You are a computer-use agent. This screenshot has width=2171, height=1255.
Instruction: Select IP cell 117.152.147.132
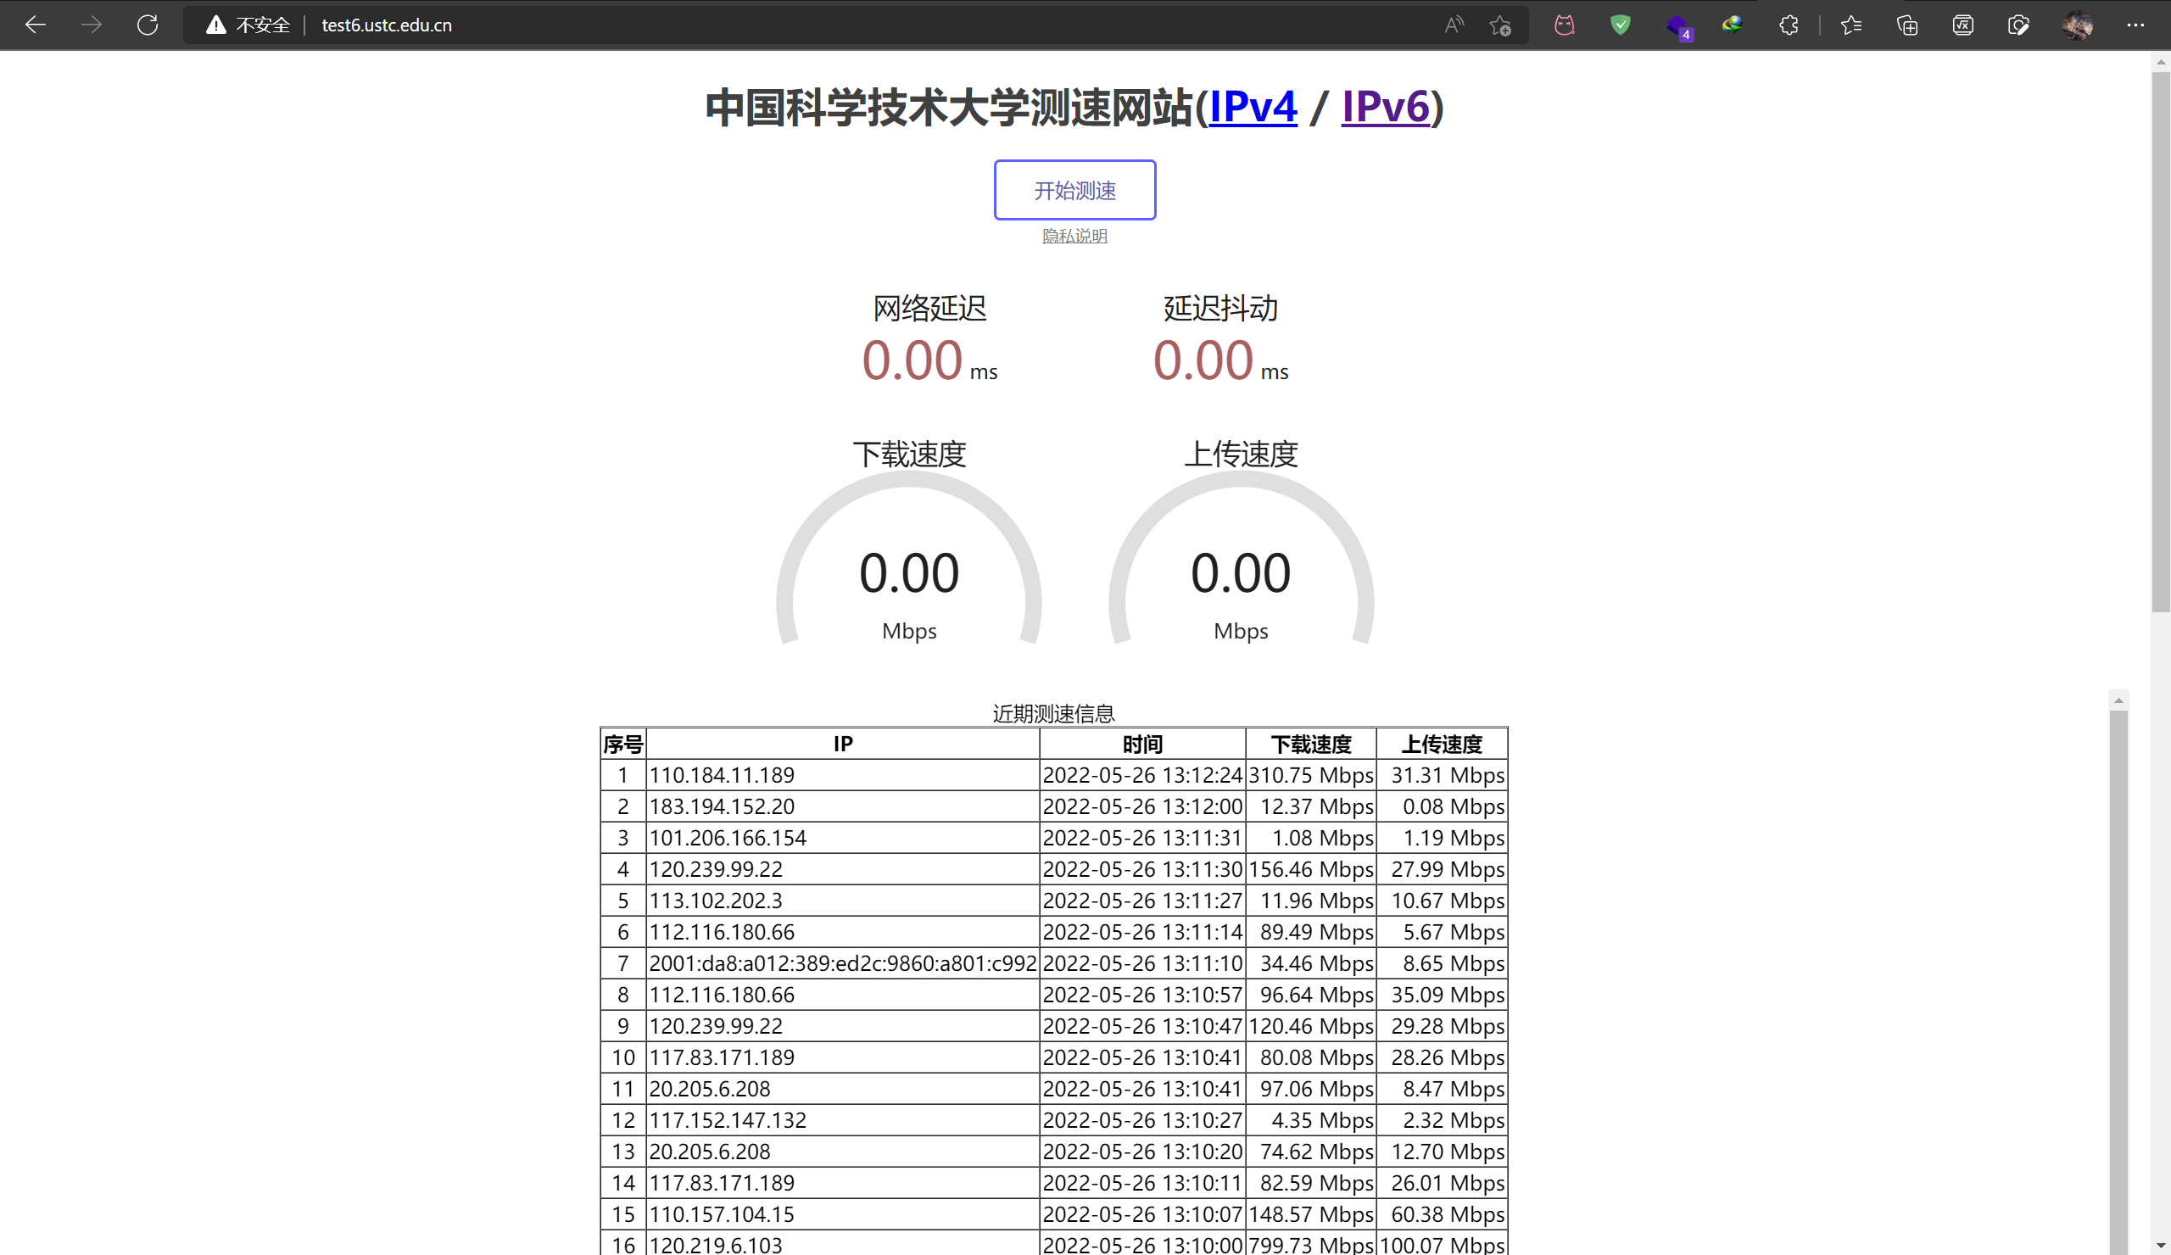[x=843, y=1120]
